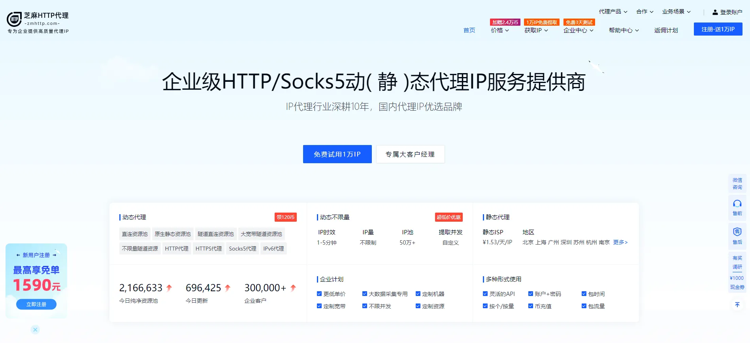Toggle 定制宽带 checkbox
This screenshot has height=343, width=750.
(x=319, y=306)
